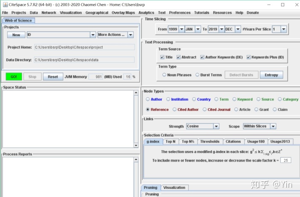Open the From year 1999 dropdown
Viewport: 300px width, 197px height.
(x=182, y=29)
